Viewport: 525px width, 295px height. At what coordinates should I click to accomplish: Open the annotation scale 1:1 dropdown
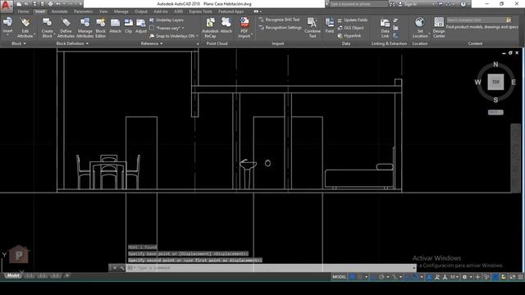click(454, 277)
